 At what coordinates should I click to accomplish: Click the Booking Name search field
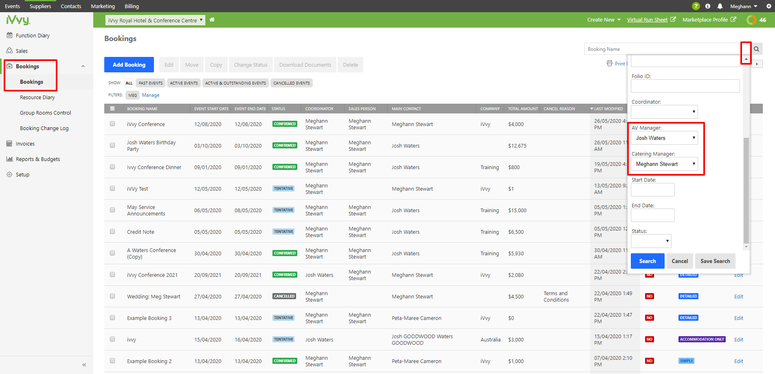663,49
